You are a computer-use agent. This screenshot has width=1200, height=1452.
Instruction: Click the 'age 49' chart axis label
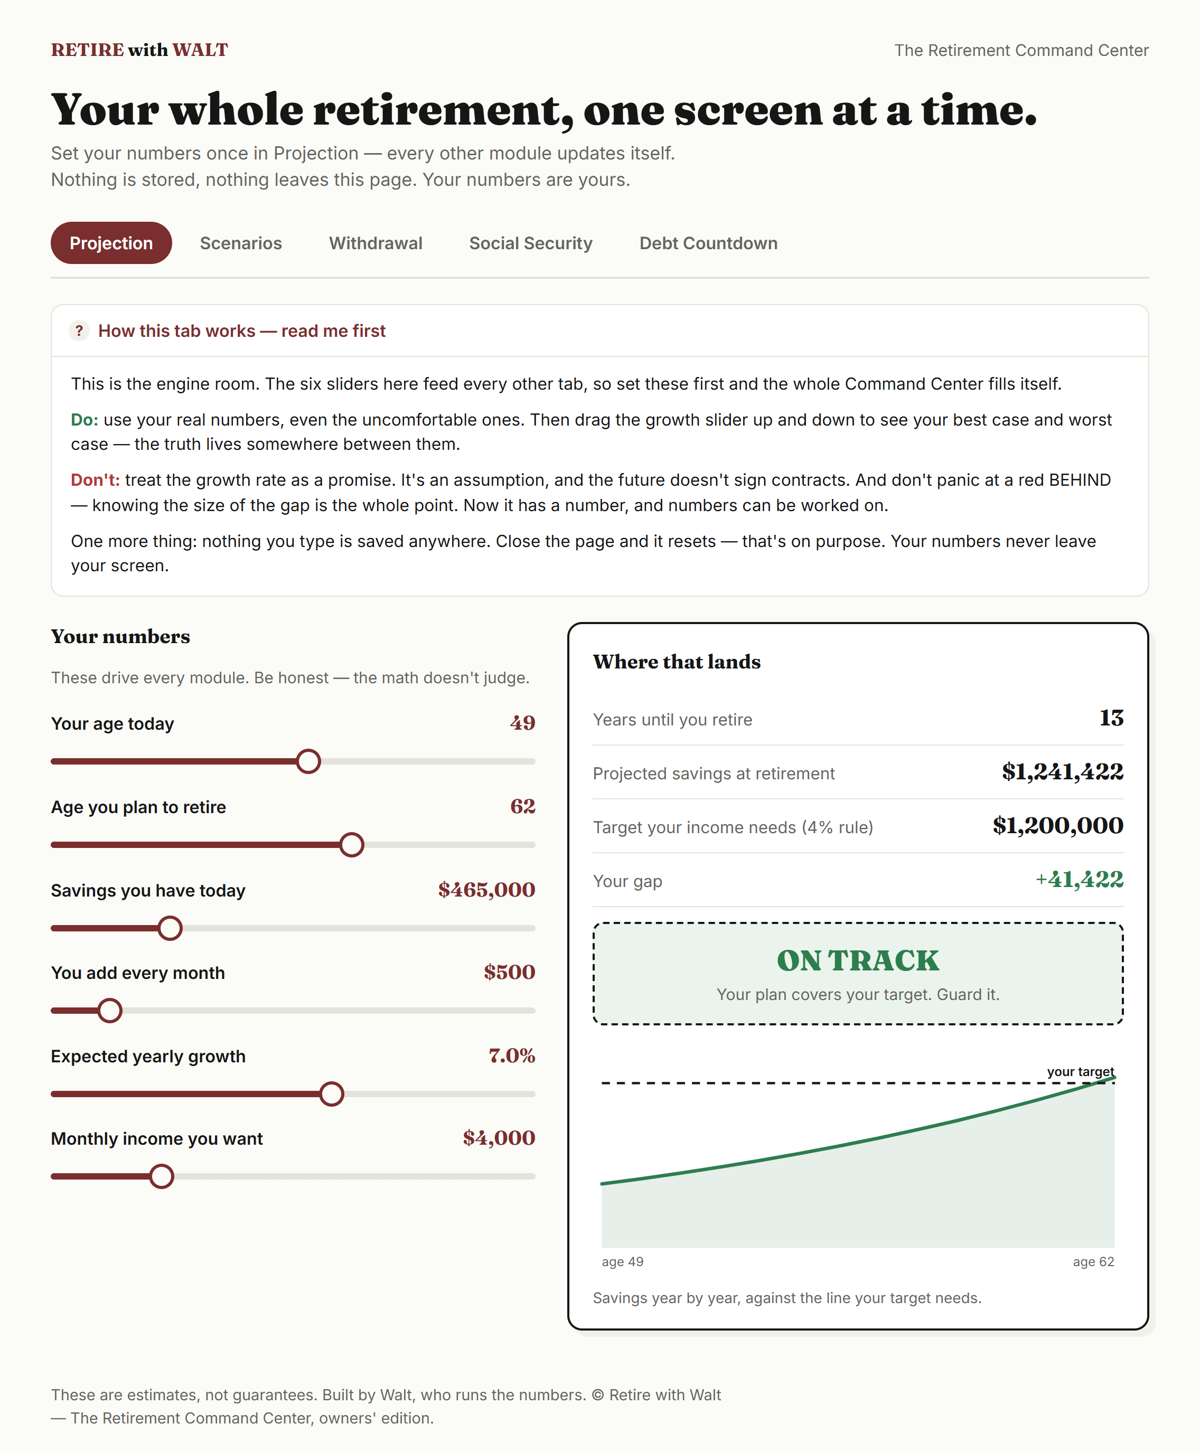click(x=622, y=1262)
